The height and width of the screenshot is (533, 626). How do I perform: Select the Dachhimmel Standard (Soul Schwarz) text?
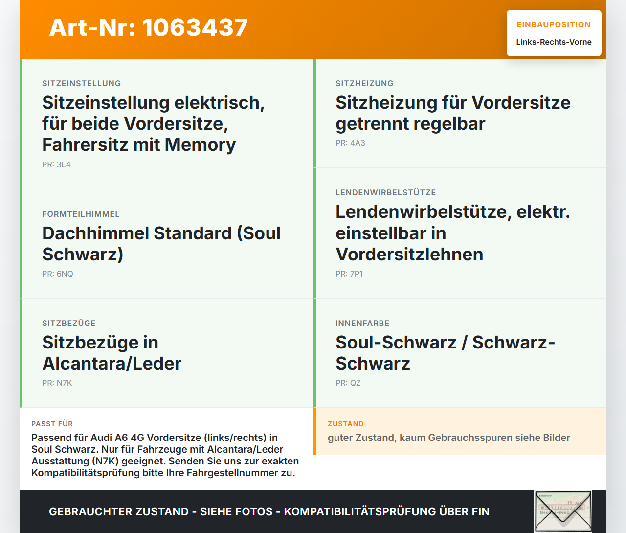pos(161,244)
